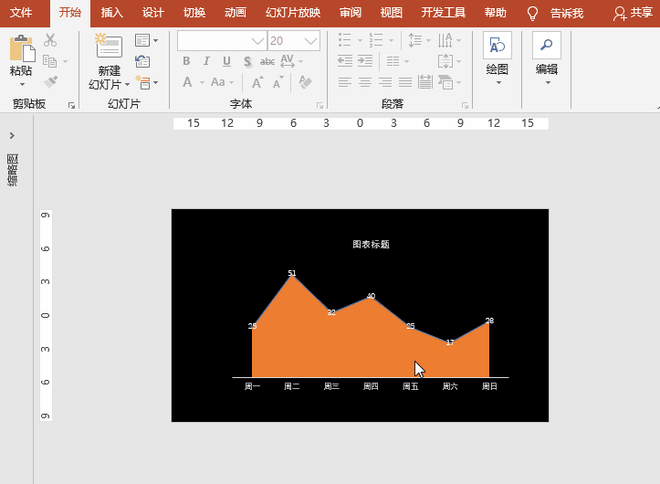The height and width of the screenshot is (484, 660).
Task: Click the Character Spacing AV icon
Action: tap(287, 61)
